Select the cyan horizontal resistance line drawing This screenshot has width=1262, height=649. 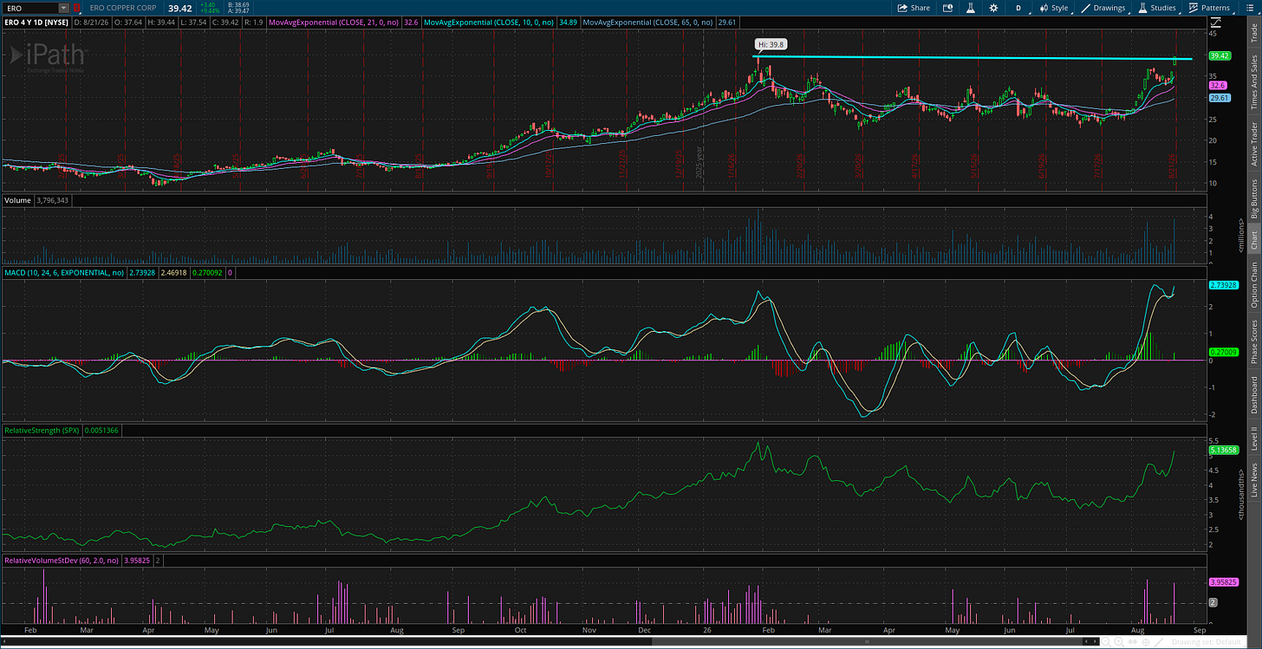(971, 58)
